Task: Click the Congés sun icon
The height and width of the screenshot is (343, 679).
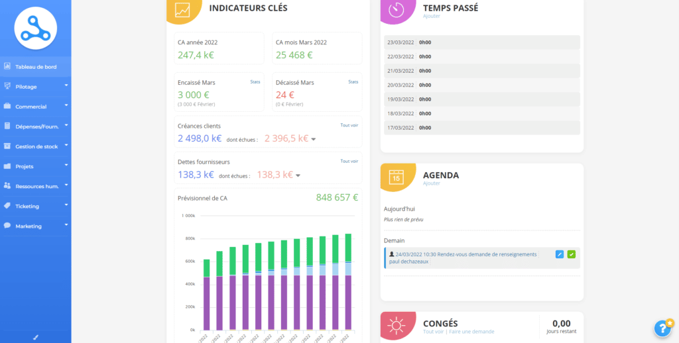Action: coord(397,325)
